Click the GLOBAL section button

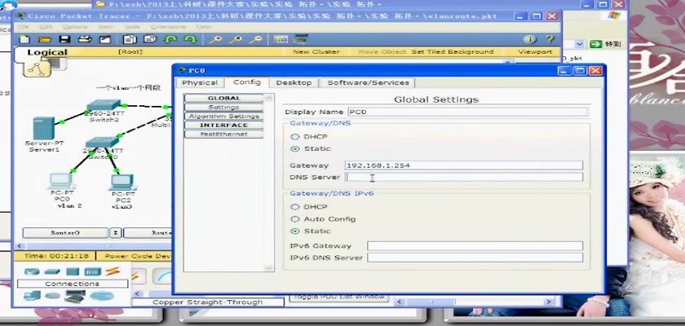[x=224, y=98]
